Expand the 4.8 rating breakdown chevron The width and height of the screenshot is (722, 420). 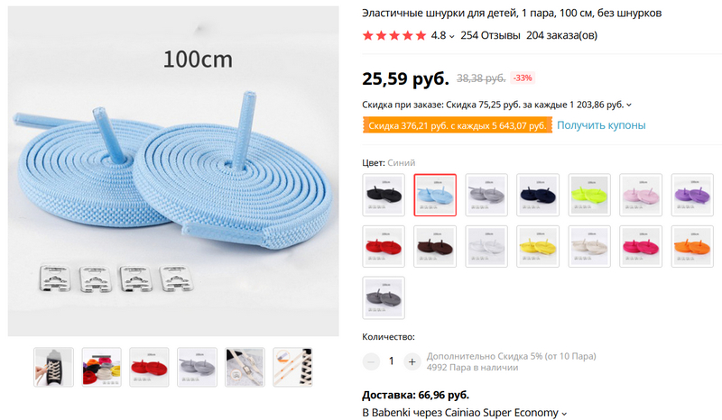452,36
